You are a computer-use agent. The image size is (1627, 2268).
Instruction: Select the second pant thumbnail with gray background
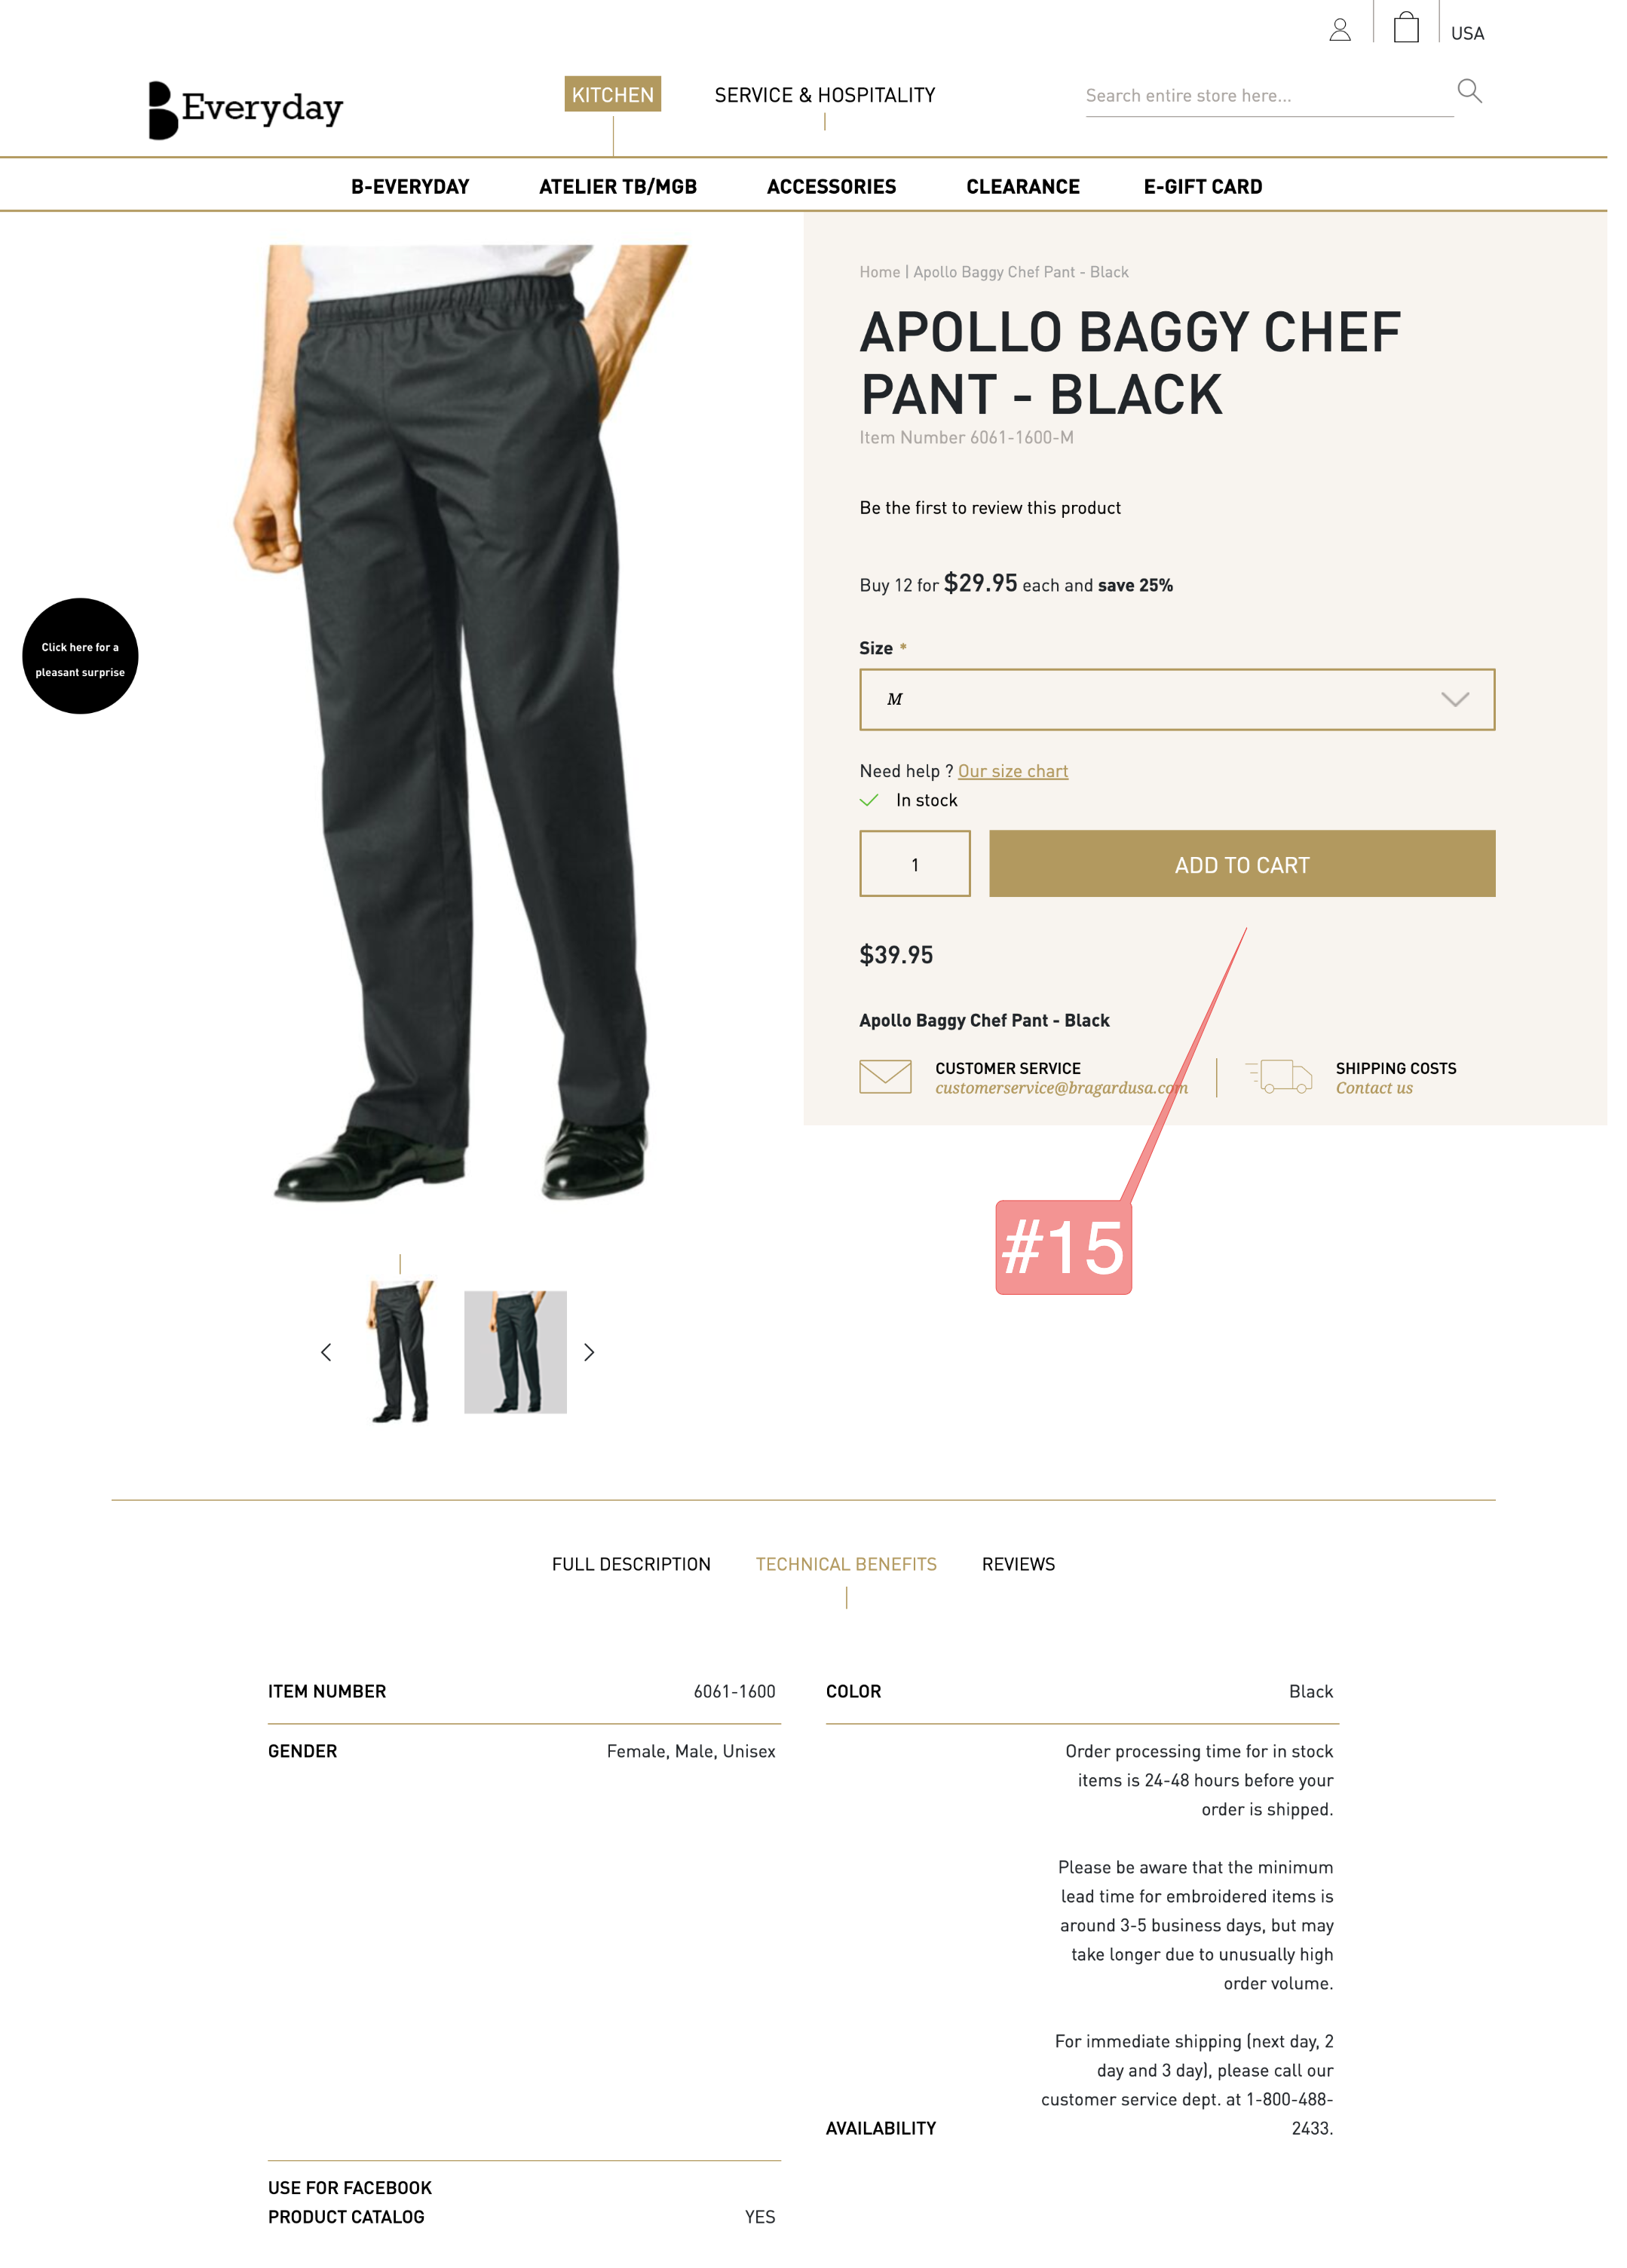(515, 1351)
